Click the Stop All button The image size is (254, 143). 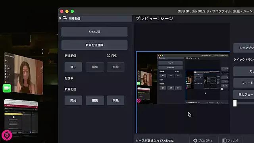click(x=94, y=32)
